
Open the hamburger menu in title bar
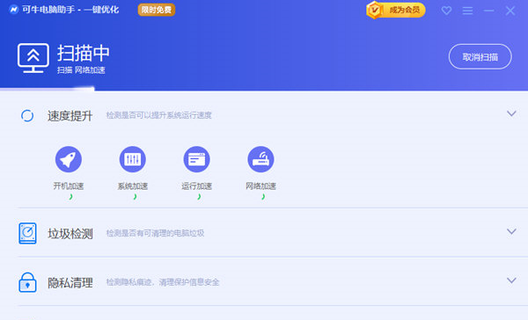[467, 11]
